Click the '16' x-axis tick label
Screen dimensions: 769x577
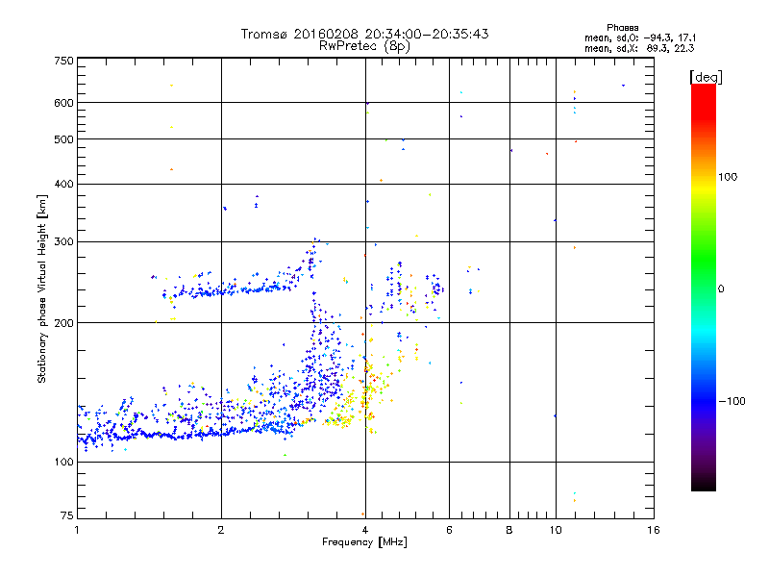coord(654,530)
